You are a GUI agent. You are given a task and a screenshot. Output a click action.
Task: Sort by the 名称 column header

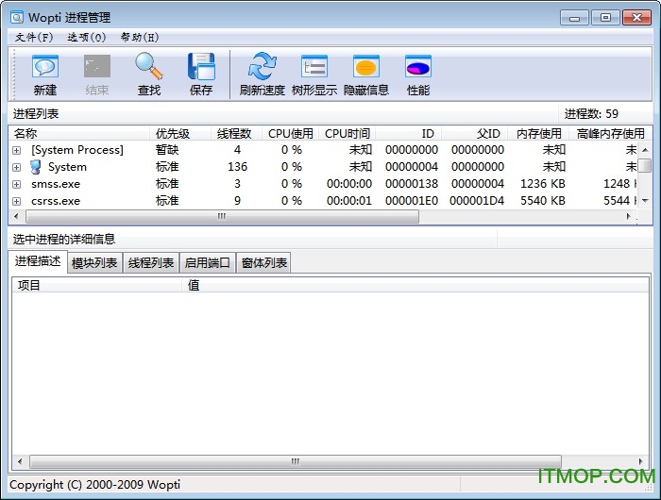pos(78,134)
